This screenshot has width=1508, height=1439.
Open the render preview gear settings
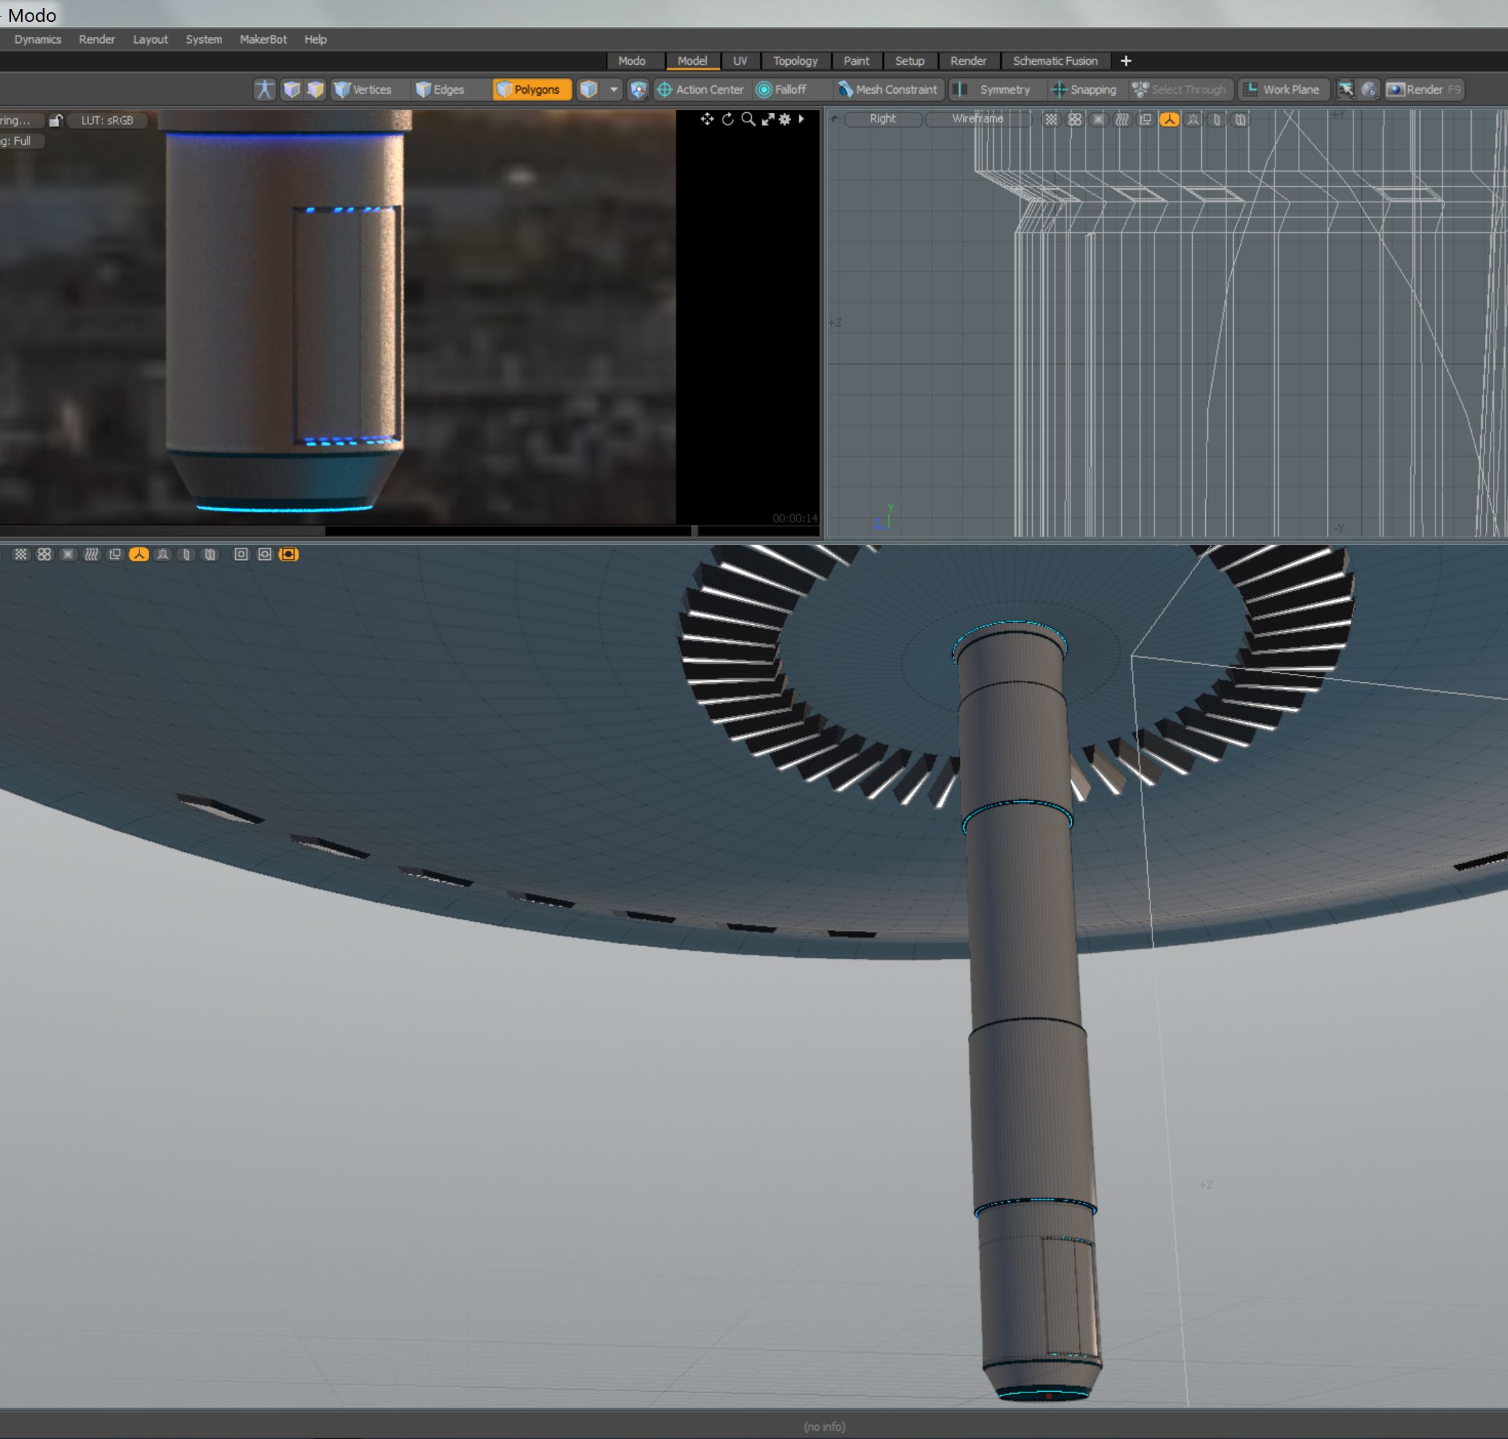coord(785,119)
